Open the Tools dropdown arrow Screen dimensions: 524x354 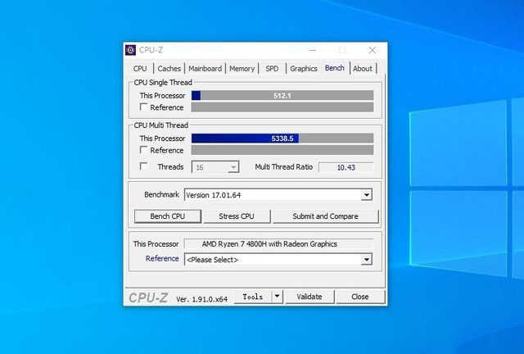pos(277,297)
